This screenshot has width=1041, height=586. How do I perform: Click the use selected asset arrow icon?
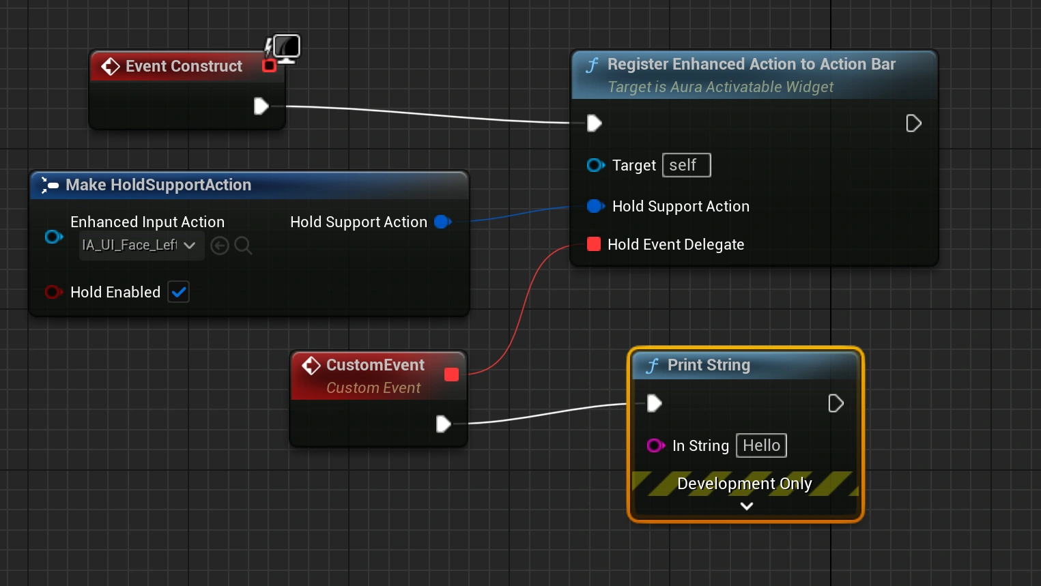220,246
